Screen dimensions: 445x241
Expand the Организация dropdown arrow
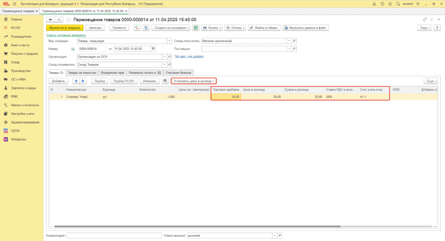164,57
